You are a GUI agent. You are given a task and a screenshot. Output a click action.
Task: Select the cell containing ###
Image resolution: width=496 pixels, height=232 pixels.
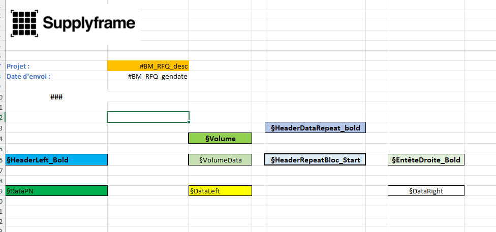tap(56, 97)
